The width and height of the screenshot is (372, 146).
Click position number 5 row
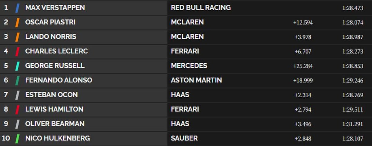(x=6, y=66)
